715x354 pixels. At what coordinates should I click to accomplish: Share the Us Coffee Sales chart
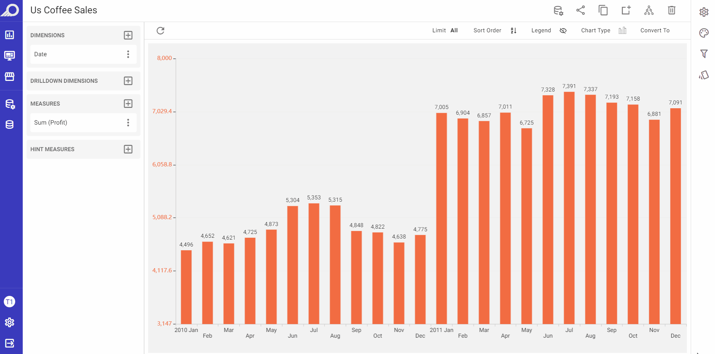click(x=581, y=10)
